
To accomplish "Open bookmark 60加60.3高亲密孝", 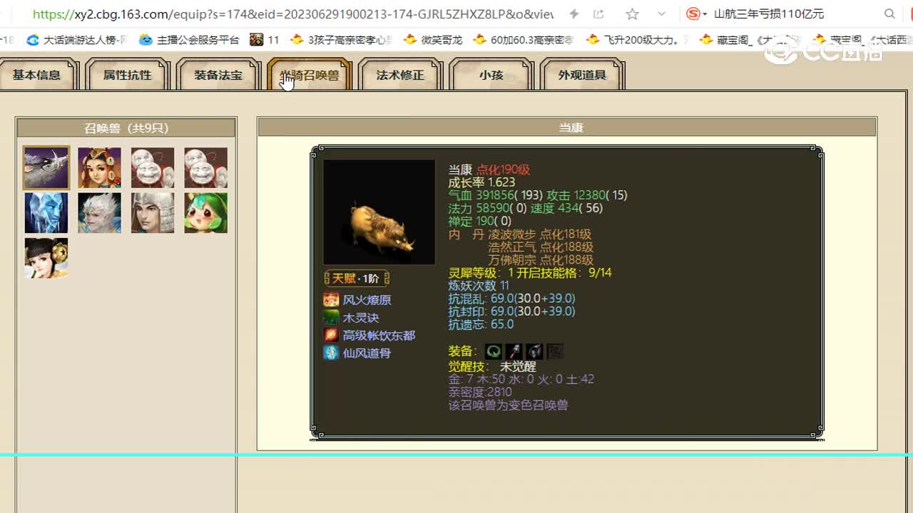I will 523,40.
